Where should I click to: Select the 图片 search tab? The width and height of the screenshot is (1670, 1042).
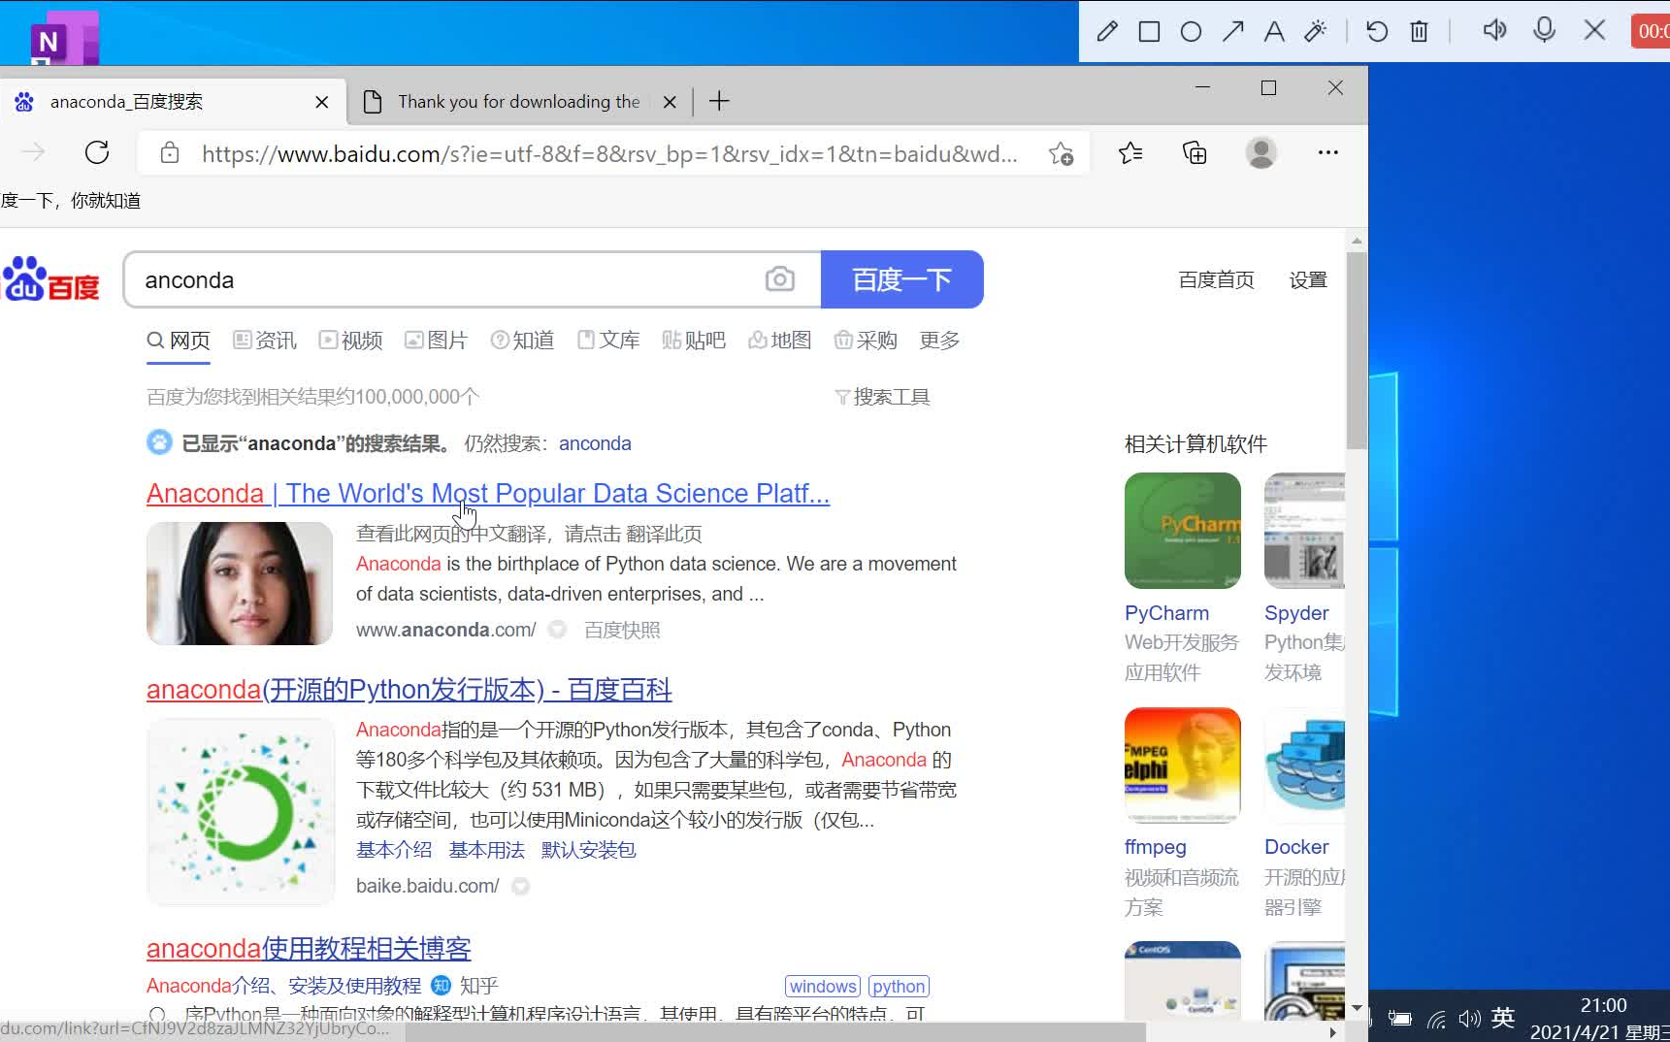[x=436, y=341]
